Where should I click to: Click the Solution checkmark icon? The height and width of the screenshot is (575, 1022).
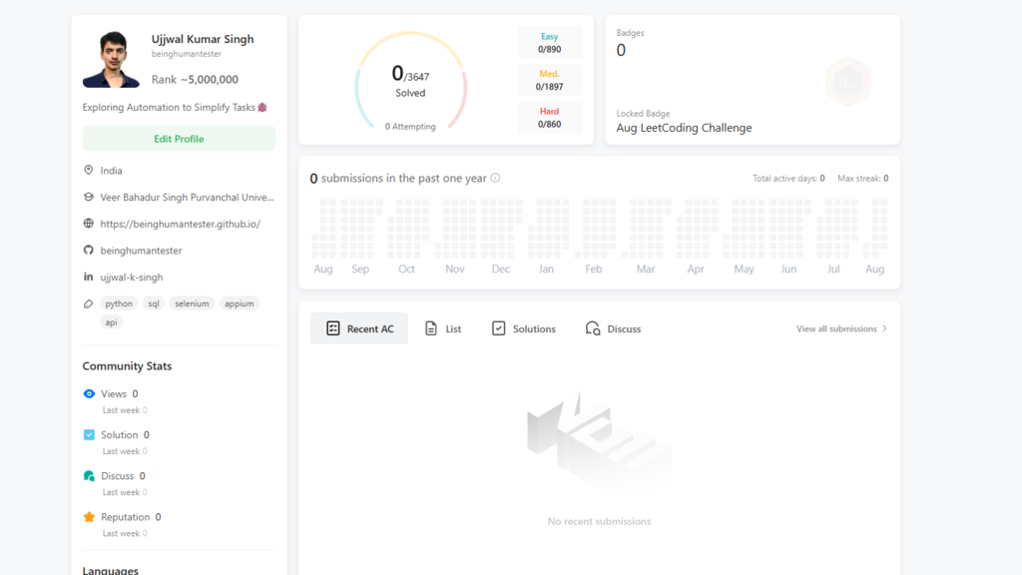click(89, 435)
